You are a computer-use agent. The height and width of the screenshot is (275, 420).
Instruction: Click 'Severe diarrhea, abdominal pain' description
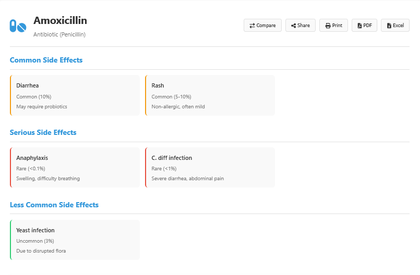coord(187,179)
